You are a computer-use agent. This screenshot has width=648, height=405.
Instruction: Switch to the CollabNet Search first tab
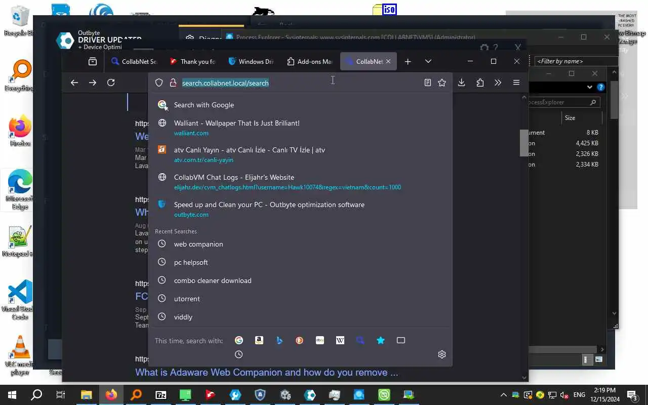point(135,61)
